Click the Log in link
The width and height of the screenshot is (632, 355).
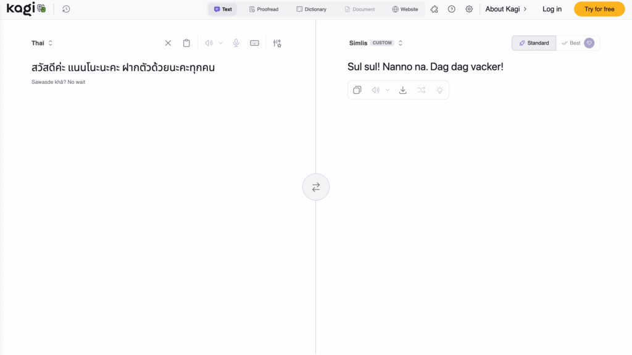point(552,9)
